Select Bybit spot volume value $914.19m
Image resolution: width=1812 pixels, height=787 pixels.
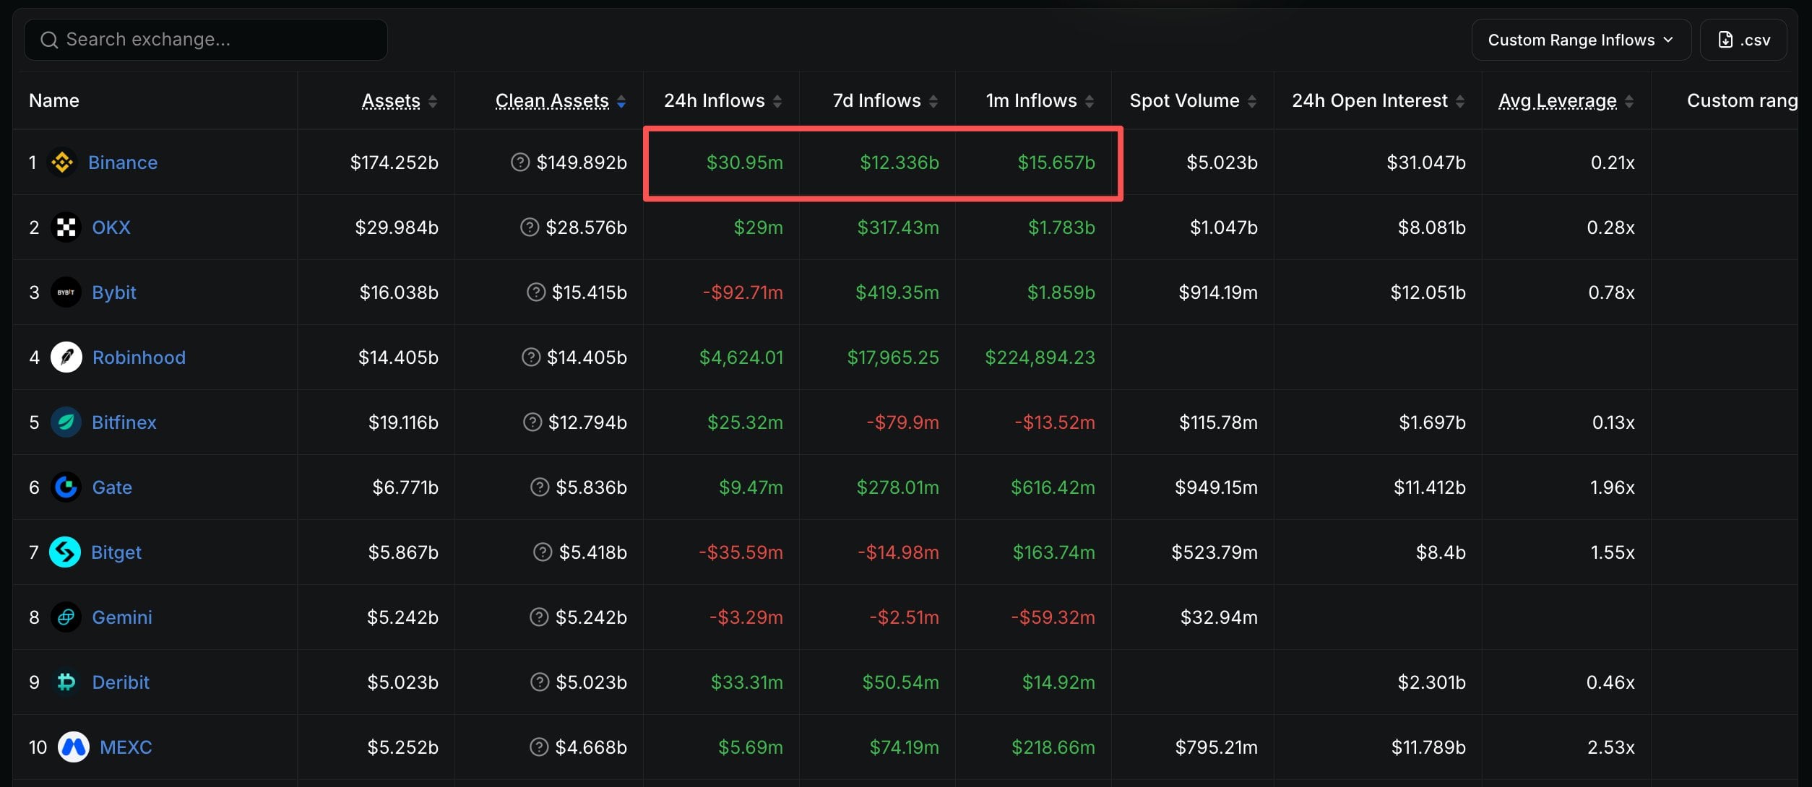point(1218,292)
